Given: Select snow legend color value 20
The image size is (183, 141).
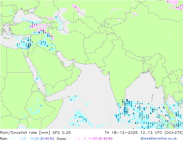Looking at the screenshot, I should coord(95,139).
